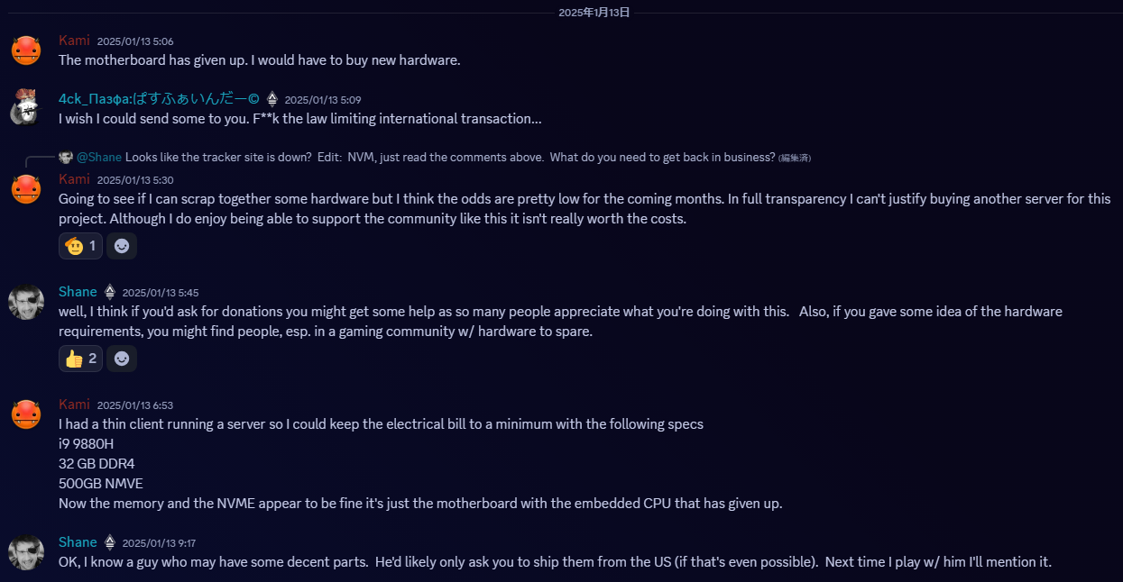Screen dimensions: 1123x582
Task: Click Shane's avatar on the donations message
Action: pyautogui.click(x=26, y=302)
